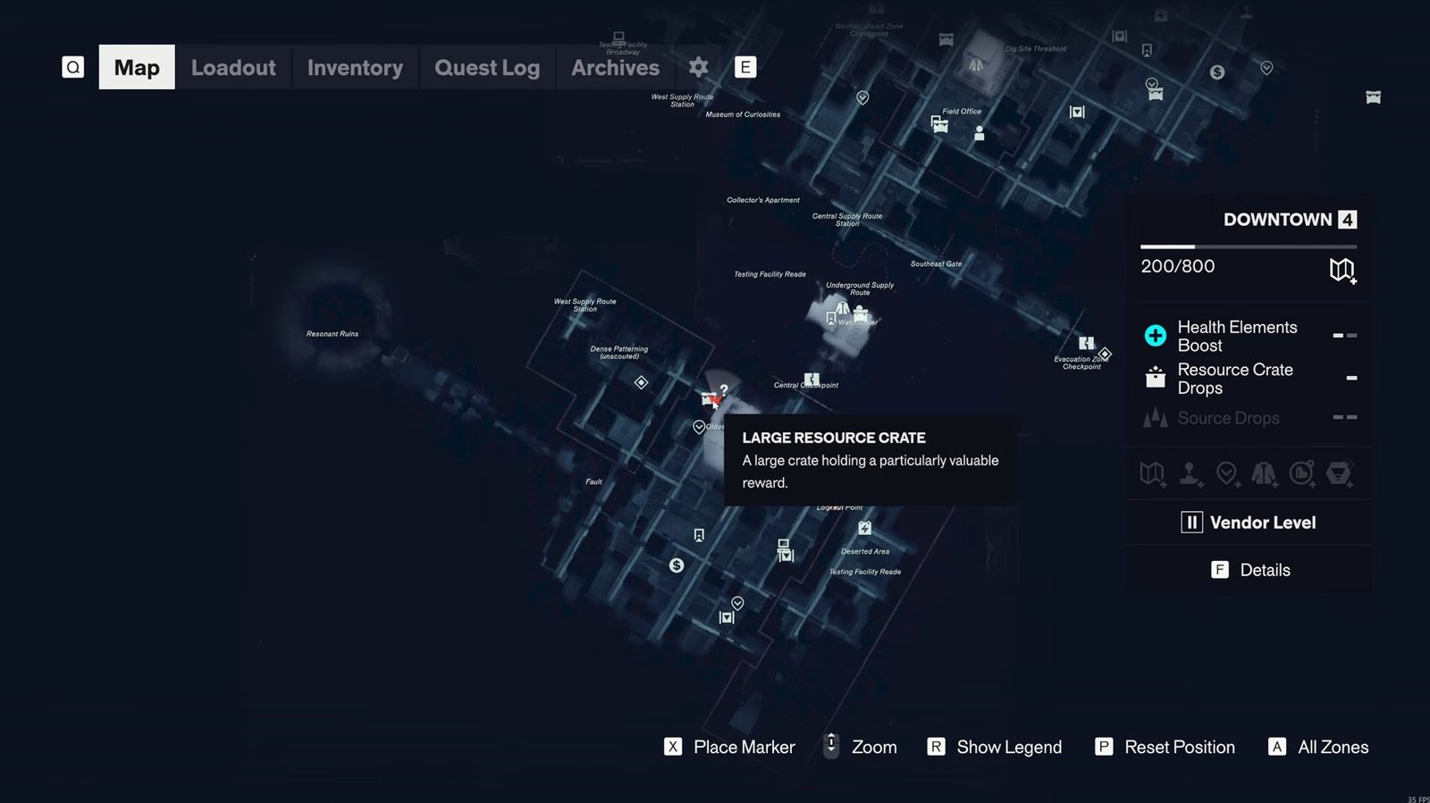The image size is (1430, 803).
Task: Select the Central Checkpoint icon
Action: (812, 379)
